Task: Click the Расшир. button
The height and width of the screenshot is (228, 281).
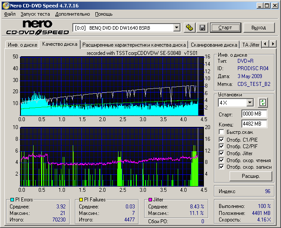Action: click(x=251, y=176)
